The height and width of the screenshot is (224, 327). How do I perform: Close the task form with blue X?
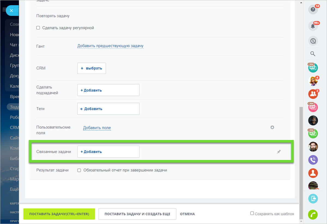[11, 11]
